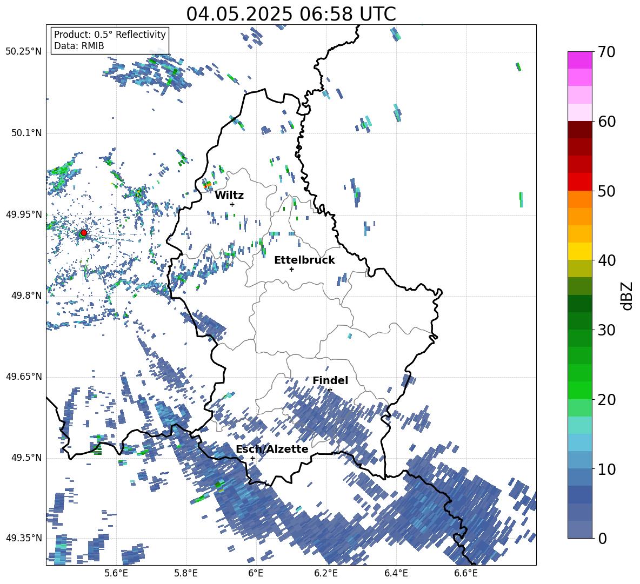Viewport: 640px width, 584px height.
Task: Click the 50.1°N latitude label
Action: click(26, 133)
